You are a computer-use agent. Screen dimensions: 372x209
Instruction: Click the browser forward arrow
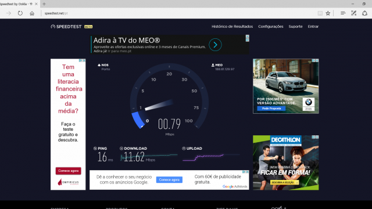[x=9, y=13]
